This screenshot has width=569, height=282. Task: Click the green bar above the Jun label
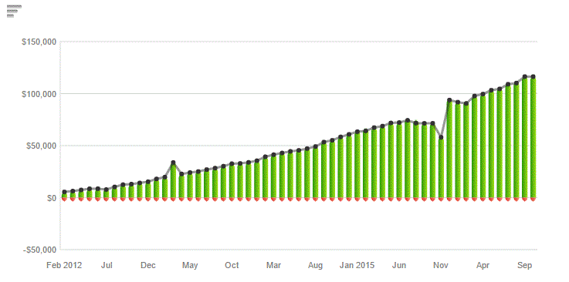pyautogui.click(x=399, y=161)
